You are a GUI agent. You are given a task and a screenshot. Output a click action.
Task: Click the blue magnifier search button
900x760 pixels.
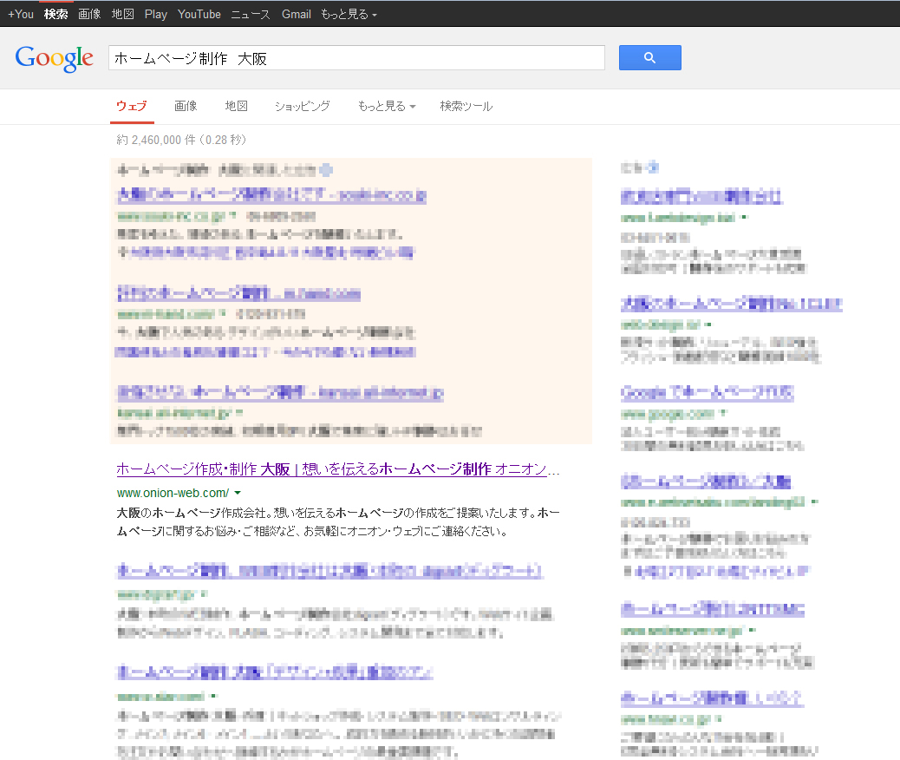649,58
